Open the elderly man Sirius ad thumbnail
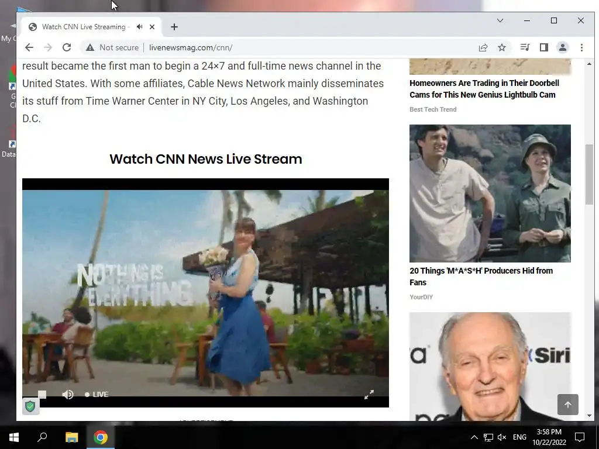This screenshot has width=599, height=449. (490, 367)
